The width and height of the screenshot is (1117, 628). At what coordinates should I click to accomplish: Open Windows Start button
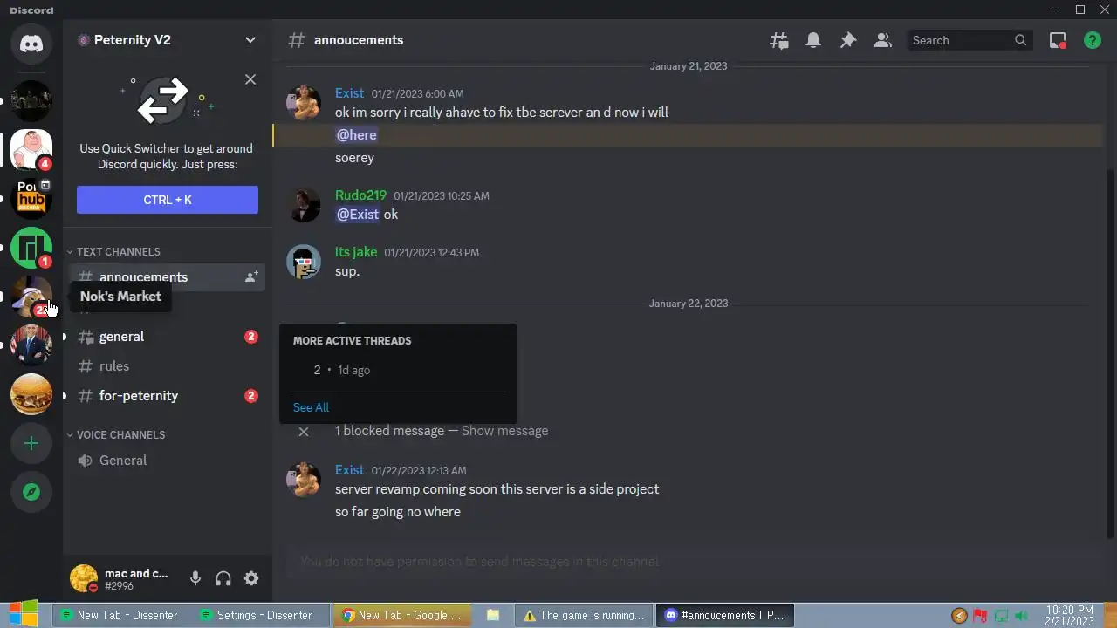23,614
